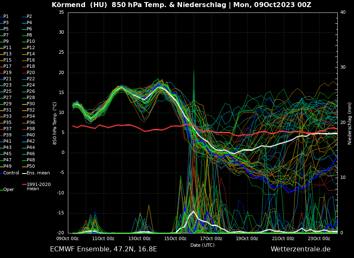Click the 09Oct 00z x-axis tick label

tap(67, 238)
